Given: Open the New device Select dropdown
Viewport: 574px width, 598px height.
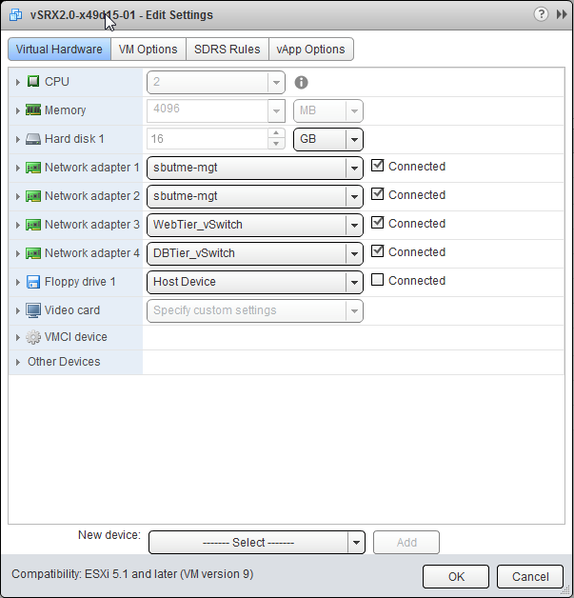Looking at the screenshot, I should coord(257,543).
